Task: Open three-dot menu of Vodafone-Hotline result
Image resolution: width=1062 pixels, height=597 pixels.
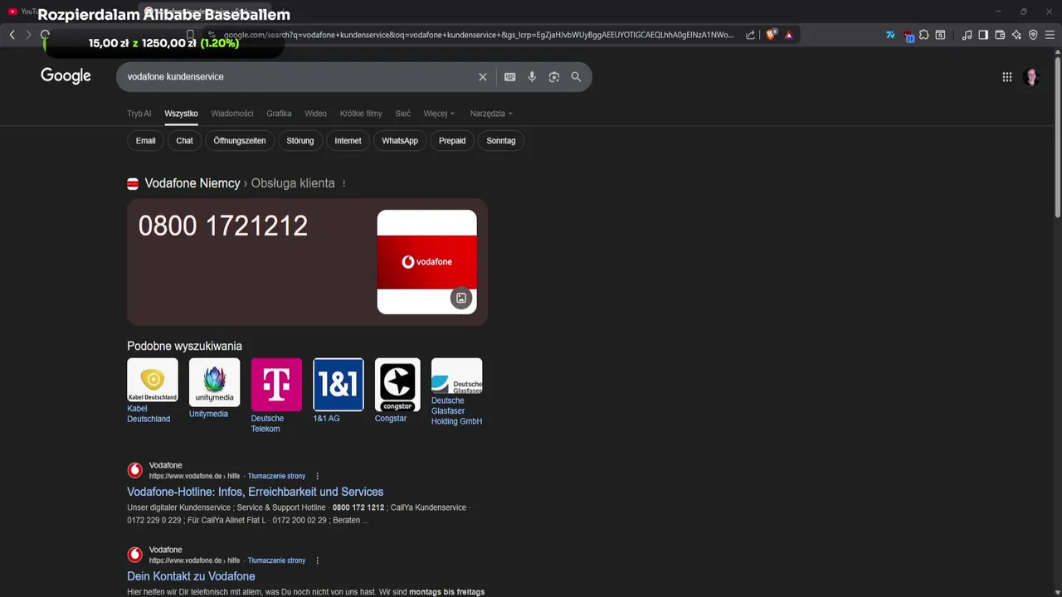Action: 317,476
